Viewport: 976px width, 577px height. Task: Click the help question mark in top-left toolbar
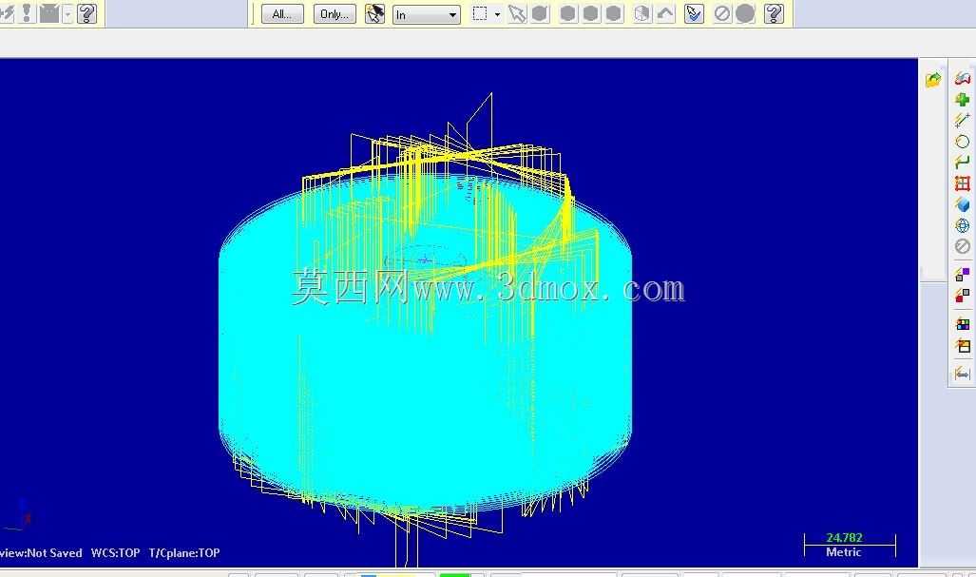coord(87,13)
